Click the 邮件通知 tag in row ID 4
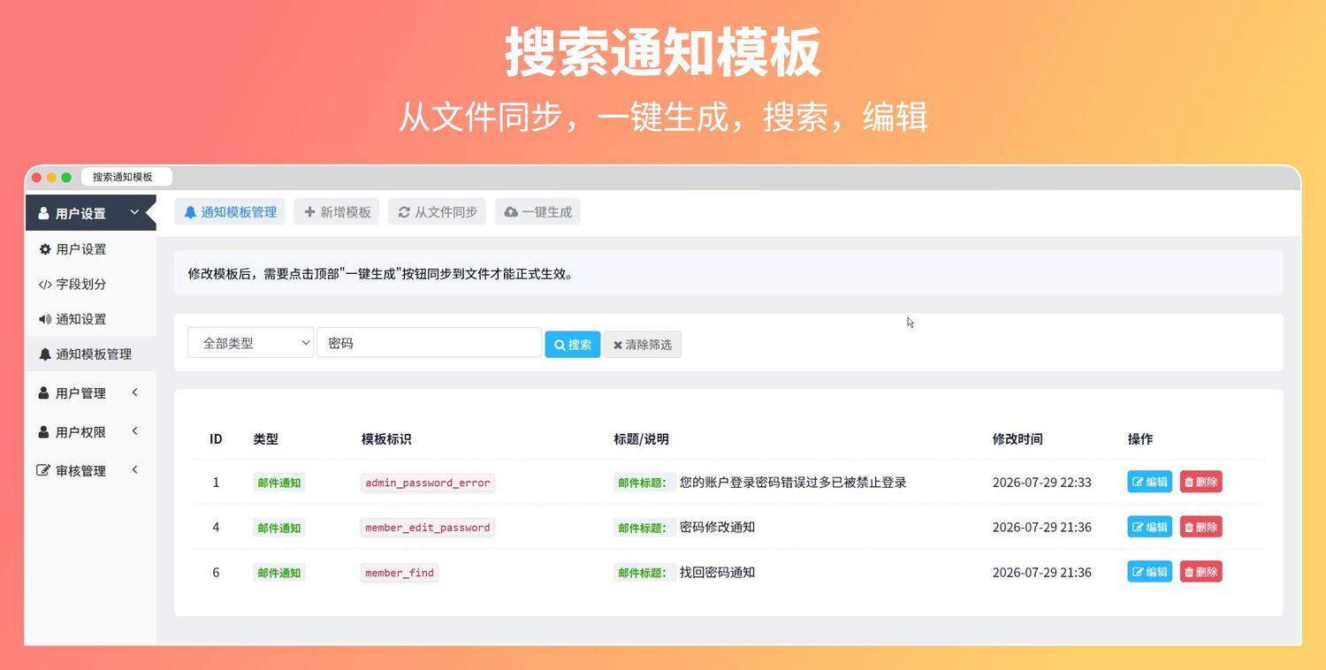This screenshot has width=1326, height=670. (279, 528)
